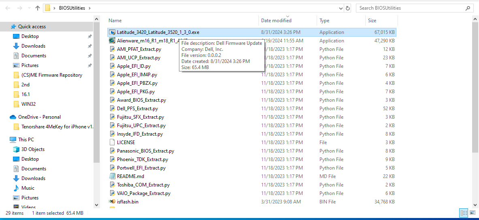Select OneDrive - Personal in the sidebar
Viewport: 479px width, 220px height.
click(x=39, y=117)
